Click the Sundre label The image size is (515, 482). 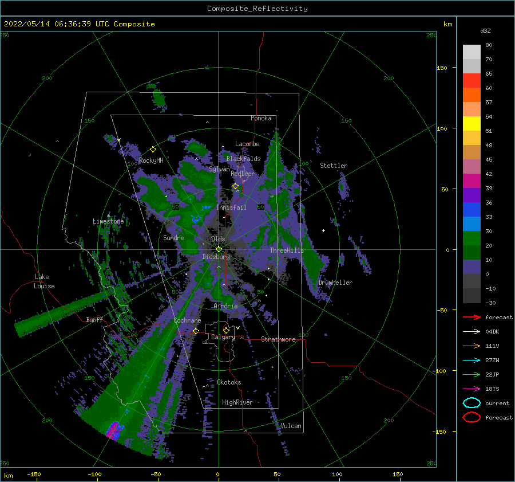(x=173, y=237)
